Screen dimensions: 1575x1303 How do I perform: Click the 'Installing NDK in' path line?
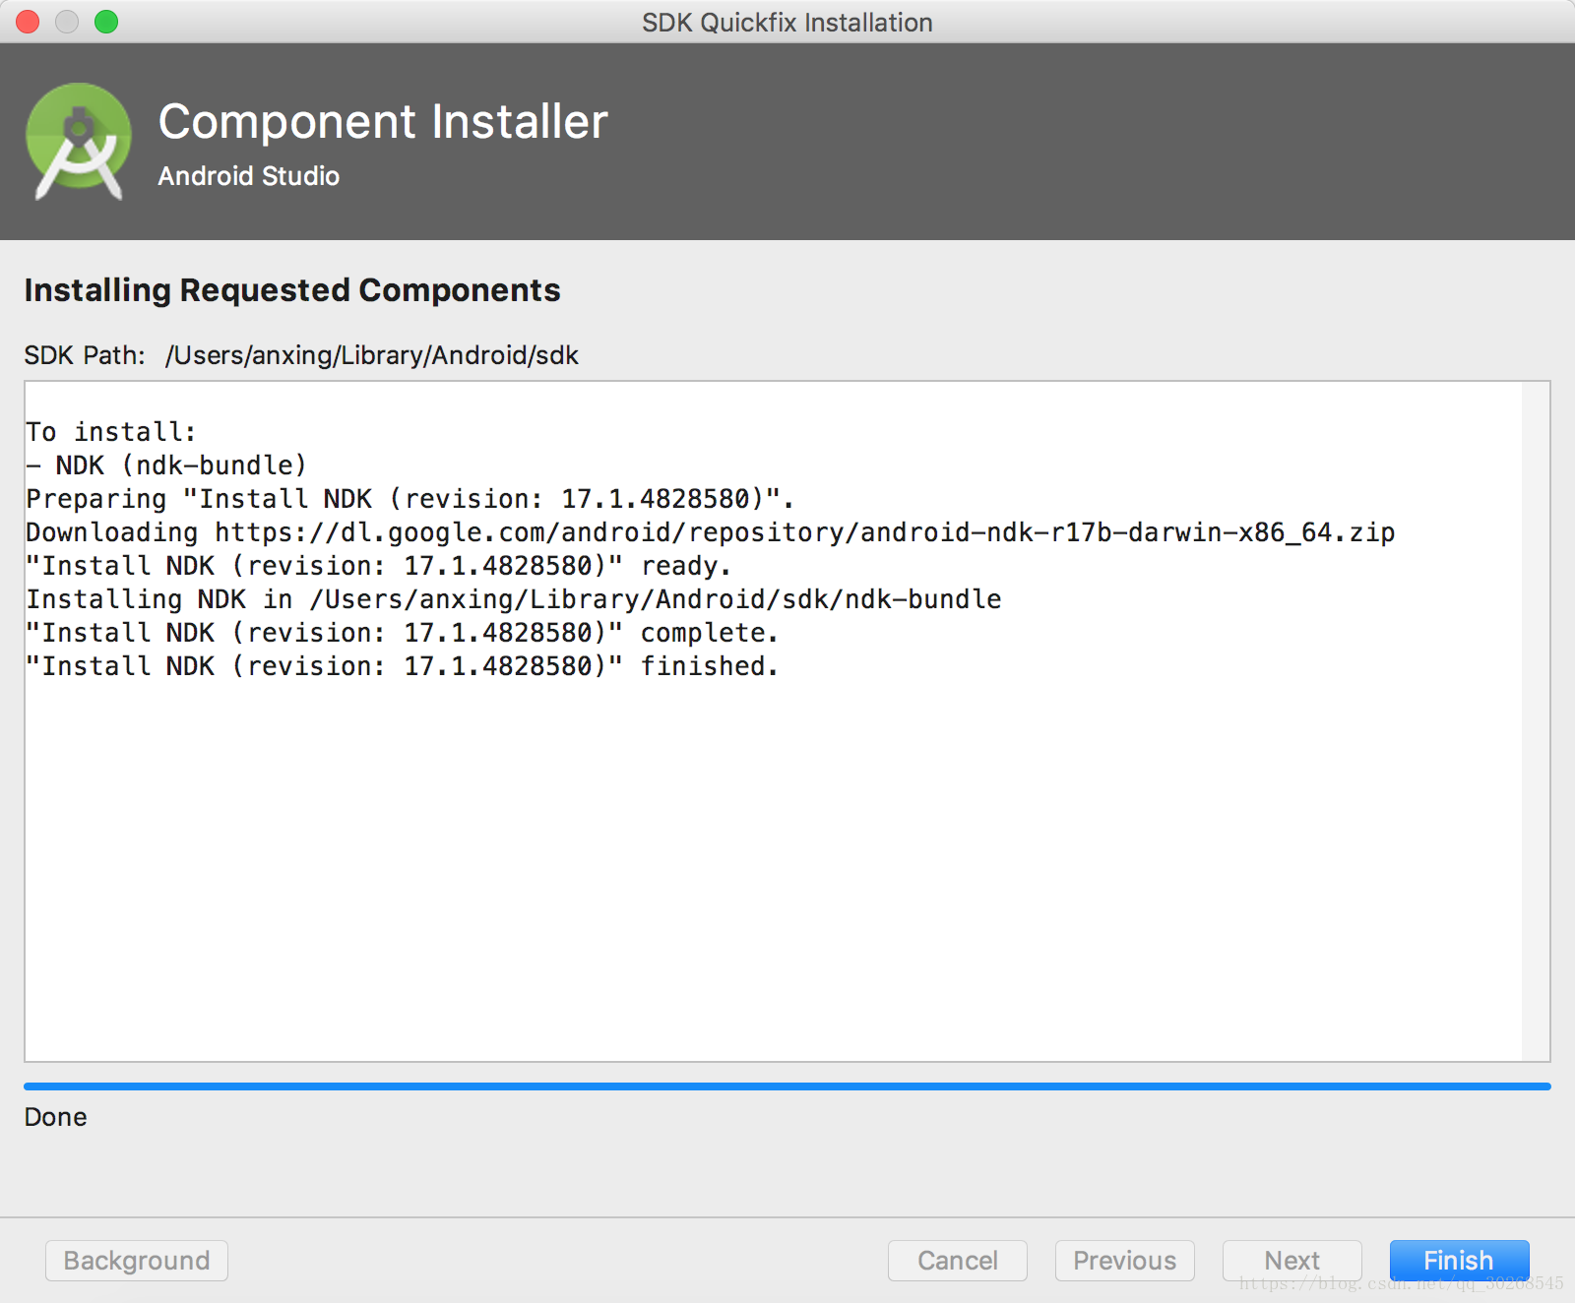point(514,599)
